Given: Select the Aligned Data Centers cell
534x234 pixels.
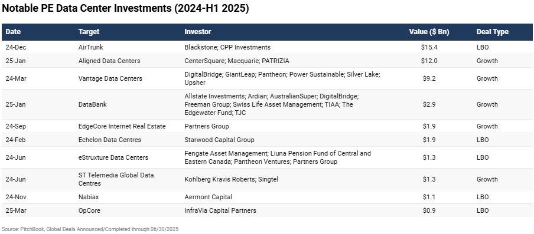Looking at the screenshot, I should [109, 61].
